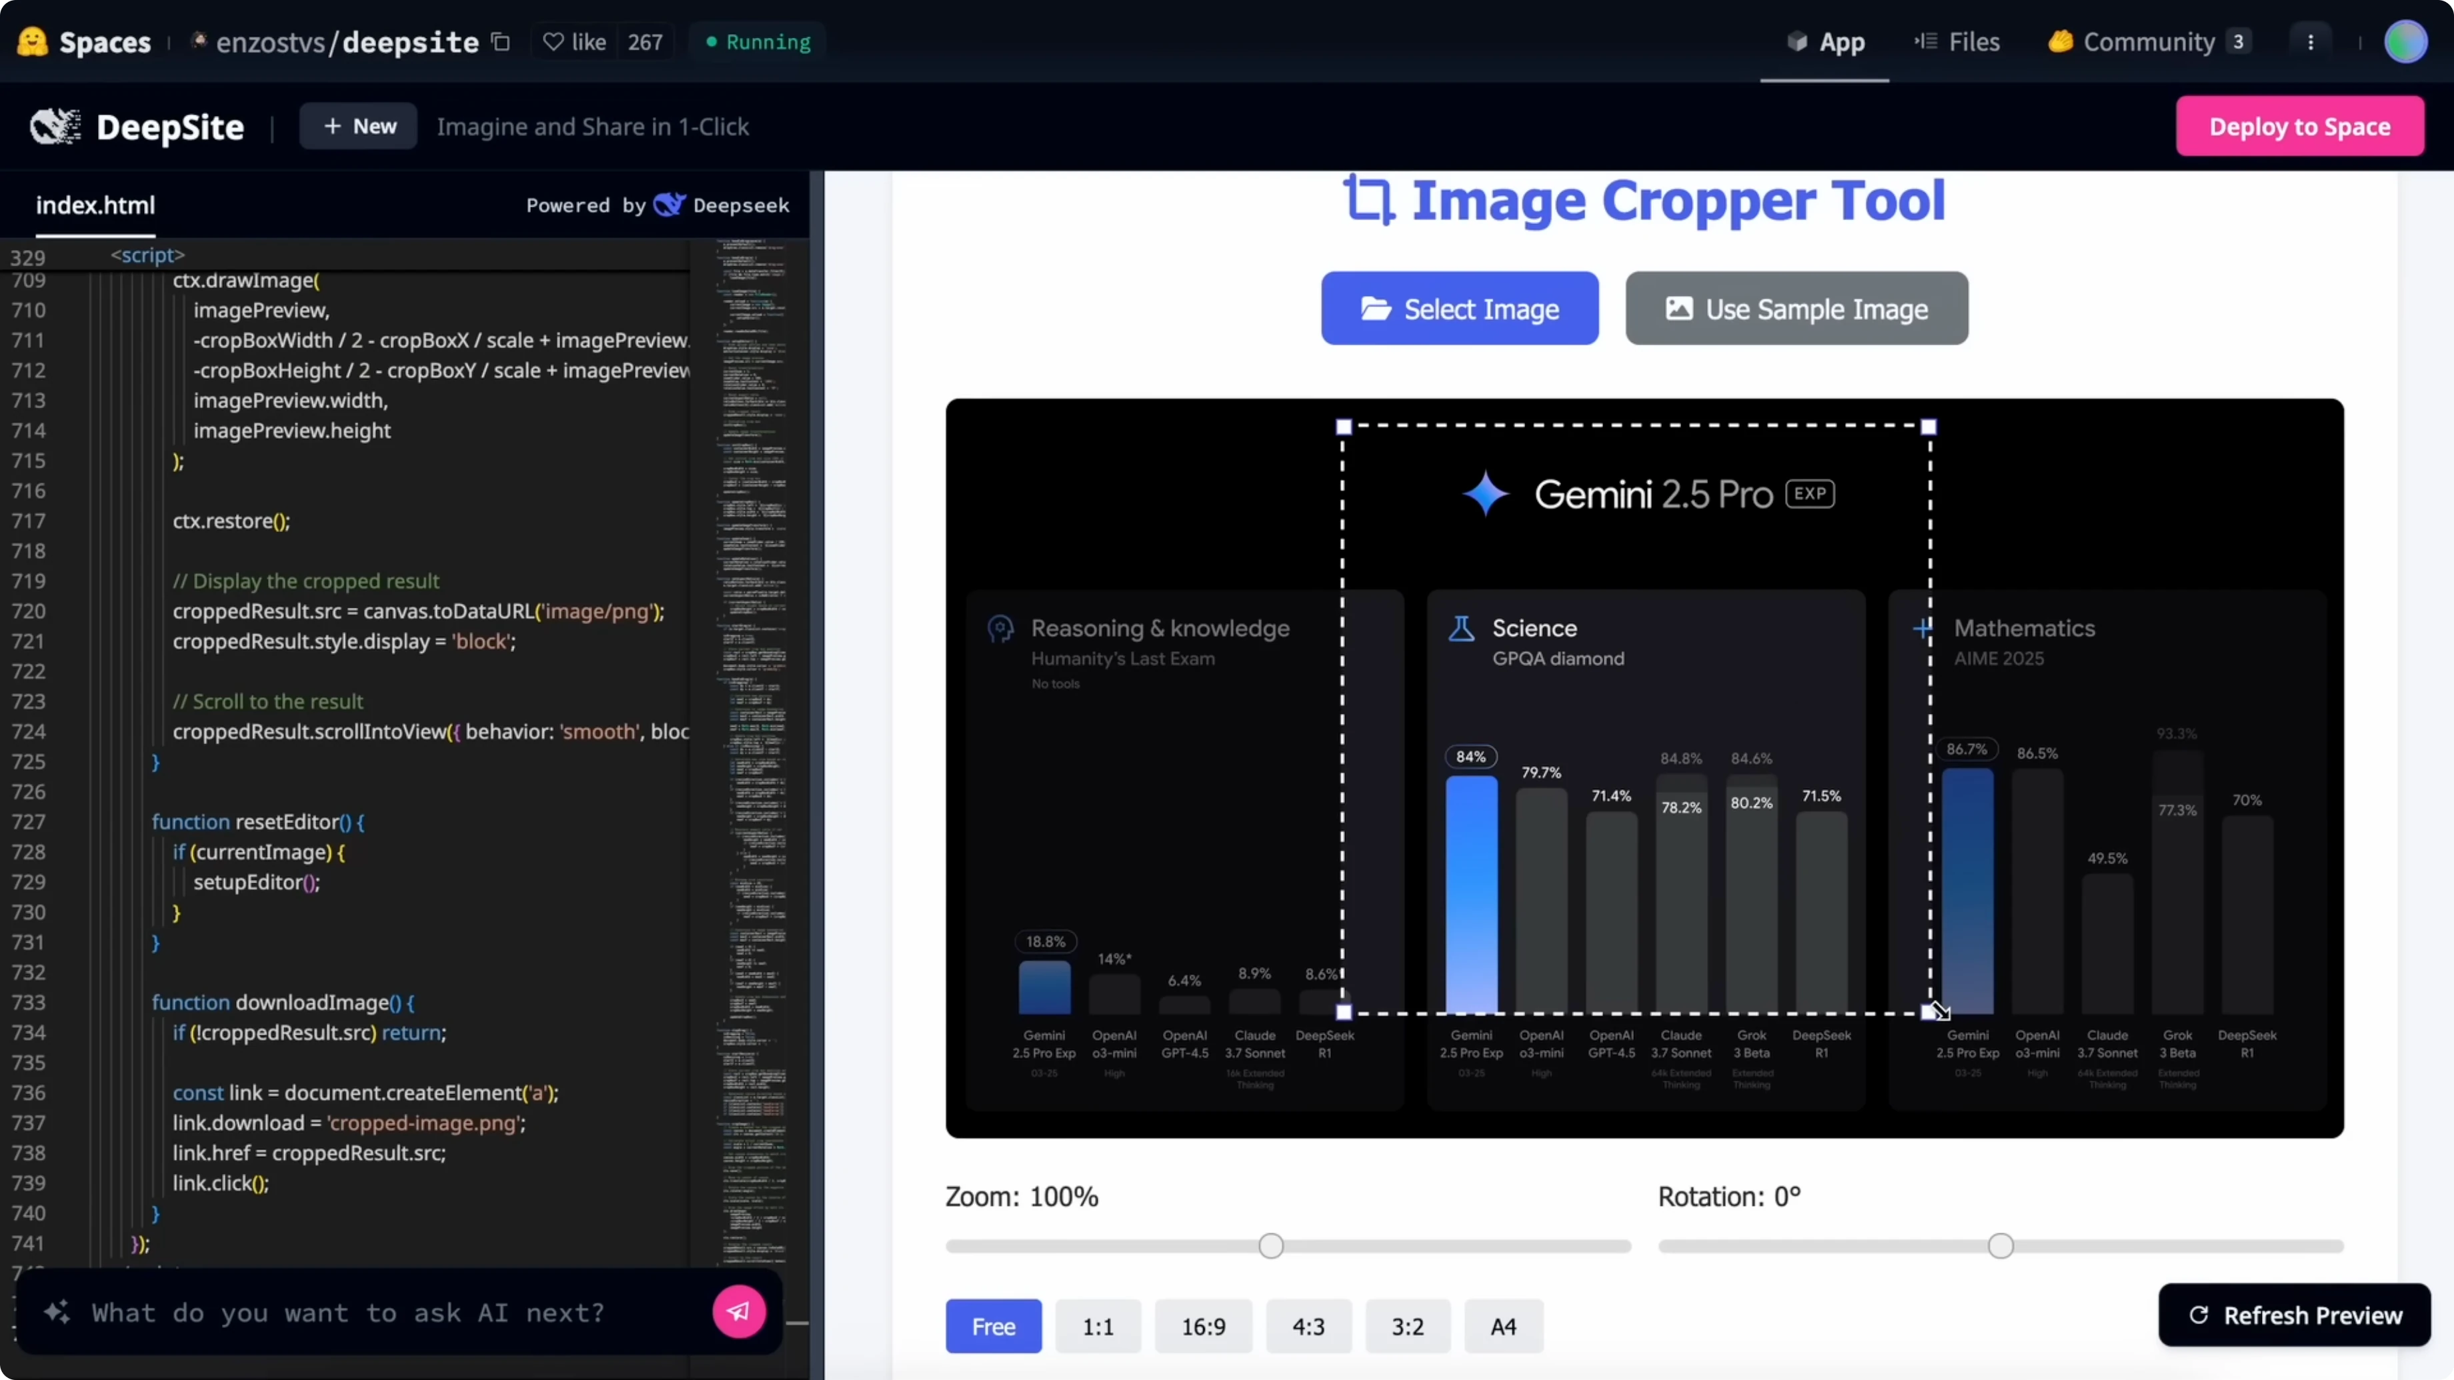Click the sparkle icon in the AI chat bar

(57, 1313)
